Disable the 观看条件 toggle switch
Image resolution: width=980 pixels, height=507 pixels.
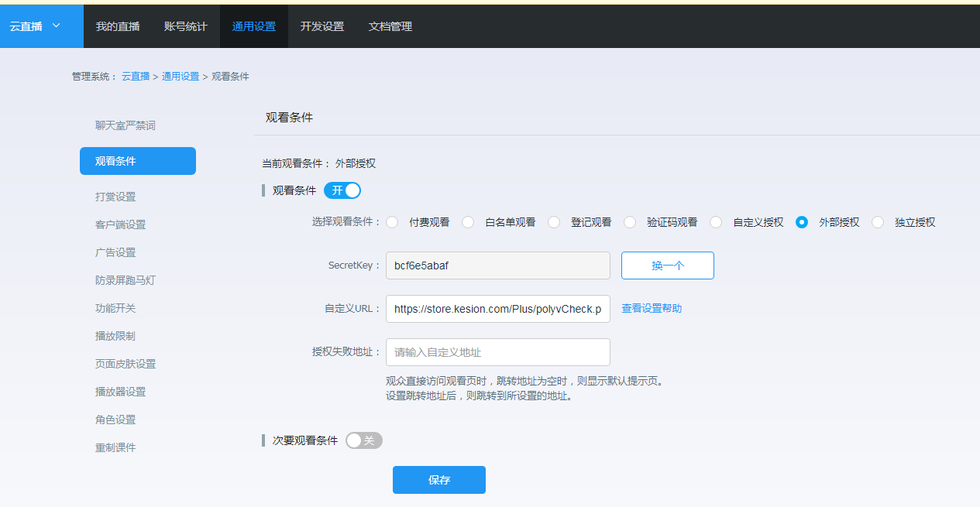point(342,190)
